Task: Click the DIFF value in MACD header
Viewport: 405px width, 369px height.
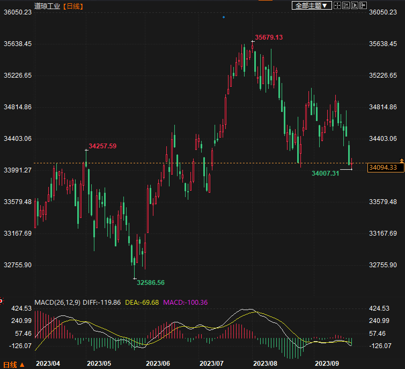Action: tap(102, 303)
